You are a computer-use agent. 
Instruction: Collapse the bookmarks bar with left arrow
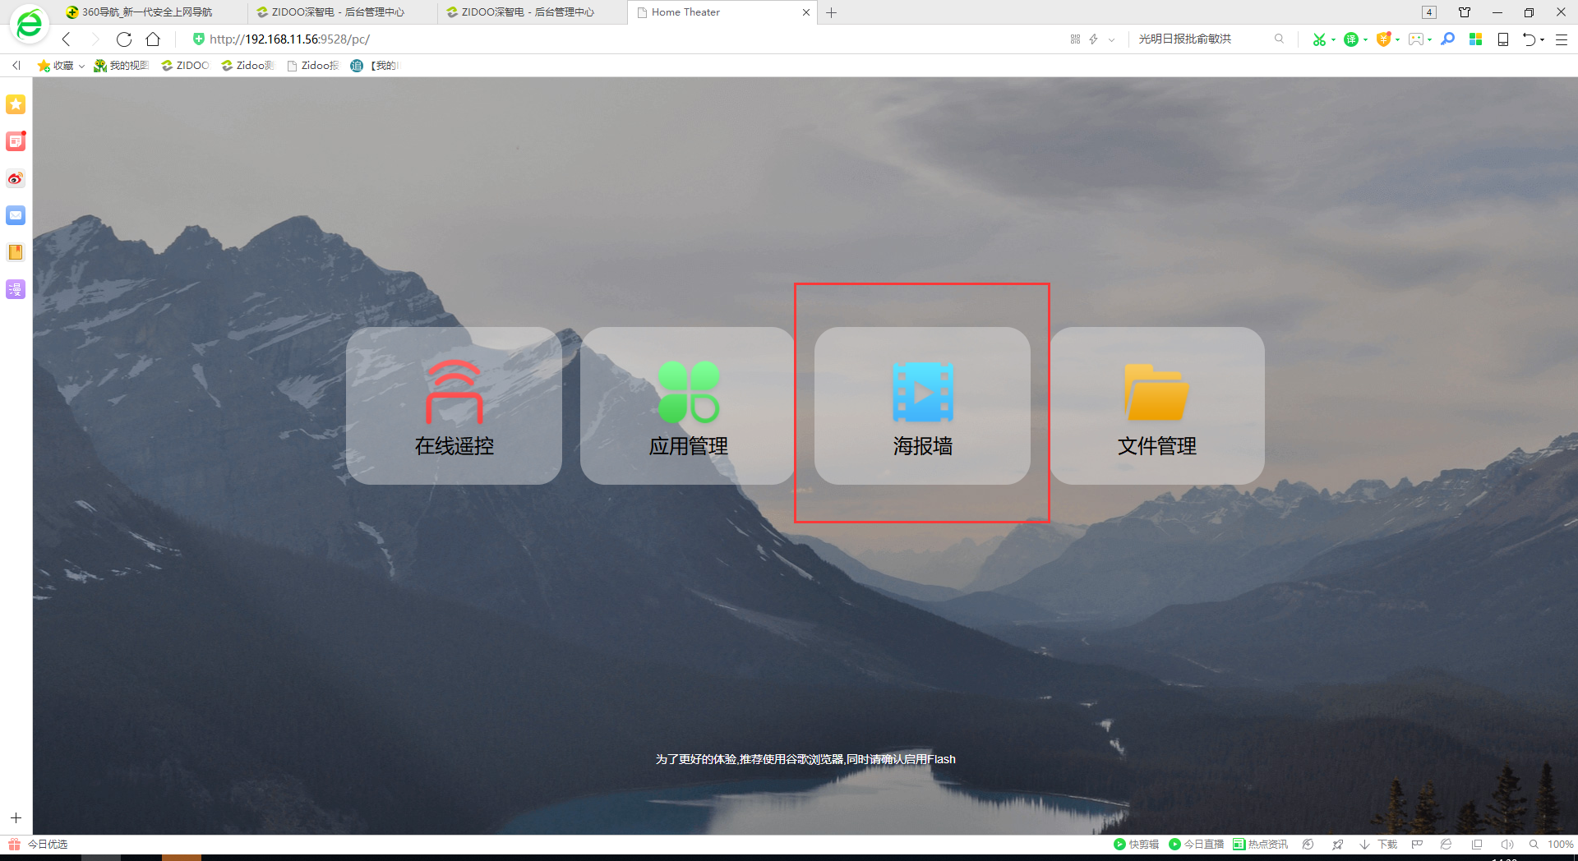click(16, 66)
